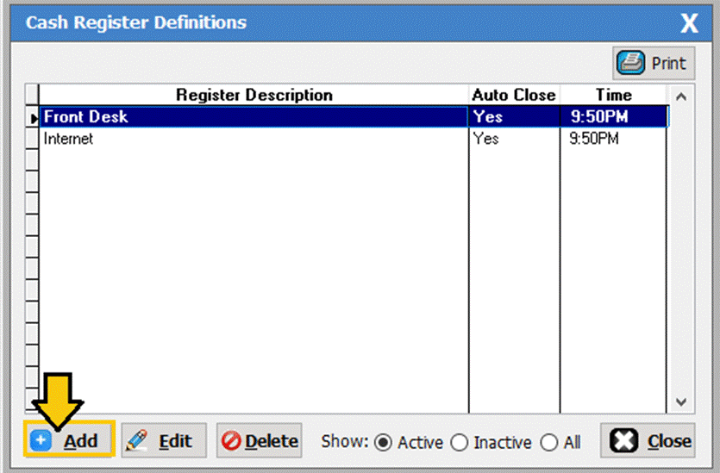Click the pencil icon on Edit
The image size is (720, 473).
click(x=137, y=441)
